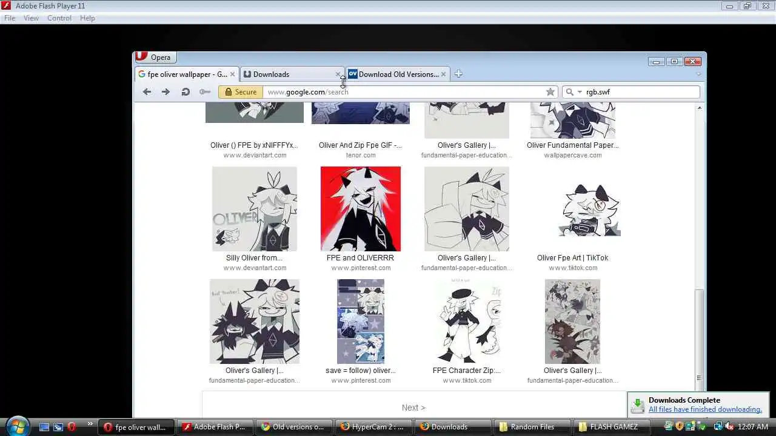776x436 pixels.
Task: Click Show Desktop quick launch icon
Action: (44, 427)
